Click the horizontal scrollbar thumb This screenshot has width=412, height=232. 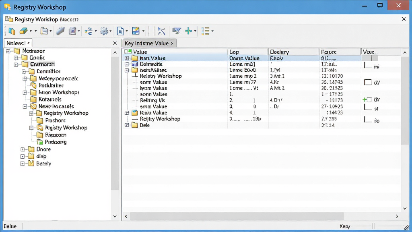click(237, 216)
